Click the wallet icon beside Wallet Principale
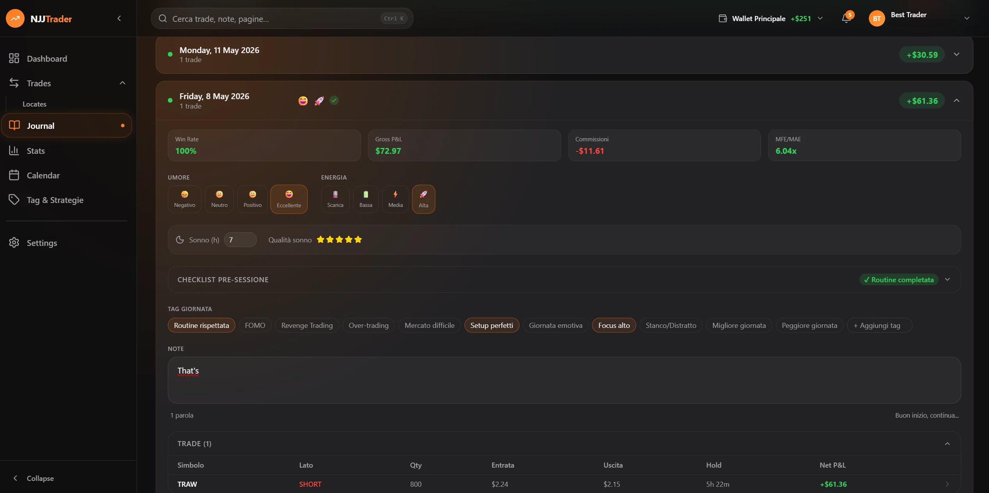 [723, 18]
